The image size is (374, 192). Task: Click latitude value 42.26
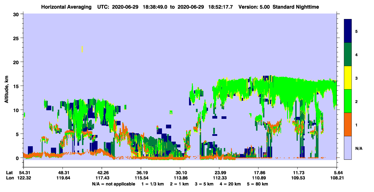click(x=102, y=173)
